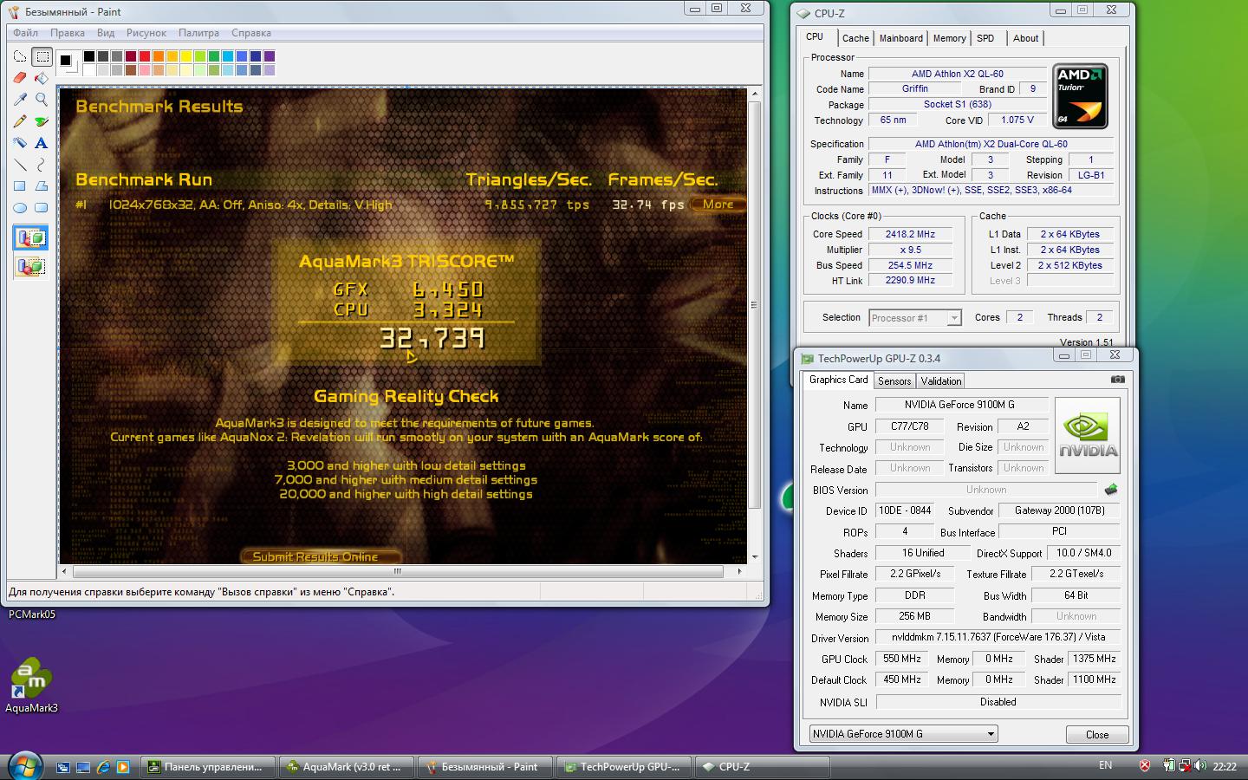Open the Windows Start orb
The width and height of the screenshot is (1248, 780).
coord(24,766)
